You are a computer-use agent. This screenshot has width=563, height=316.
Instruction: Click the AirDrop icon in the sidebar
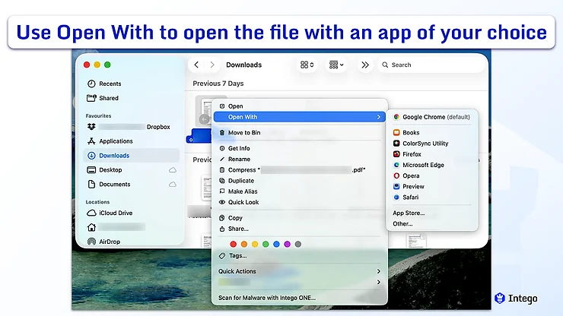(x=91, y=242)
